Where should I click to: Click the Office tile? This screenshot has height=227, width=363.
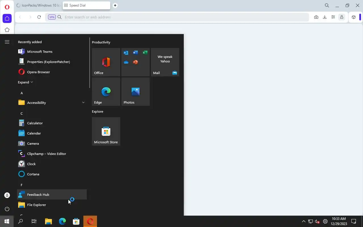tap(106, 62)
